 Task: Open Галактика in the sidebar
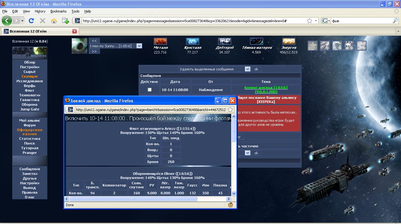[30, 100]
